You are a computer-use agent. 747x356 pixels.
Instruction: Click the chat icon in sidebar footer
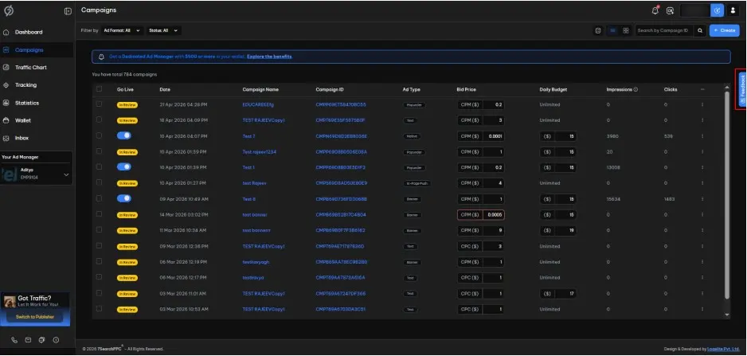coord(42,340)
